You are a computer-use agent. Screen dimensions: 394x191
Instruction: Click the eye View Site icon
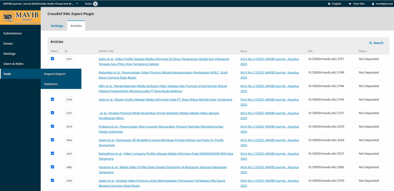pos(350,3)
